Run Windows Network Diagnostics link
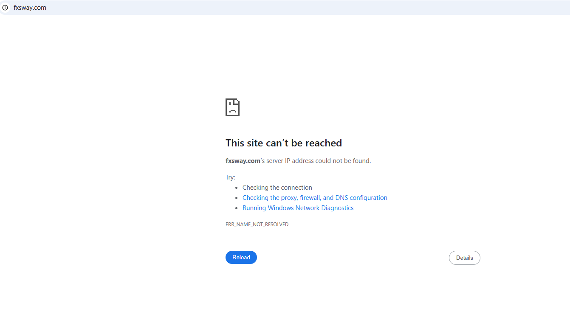The width and height of the screenshot is (570, 334). [298, 208]
